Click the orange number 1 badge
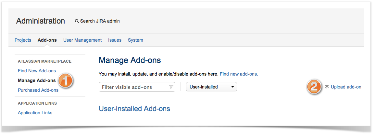Screen dimensions: 375x135 tap(66, 81)
